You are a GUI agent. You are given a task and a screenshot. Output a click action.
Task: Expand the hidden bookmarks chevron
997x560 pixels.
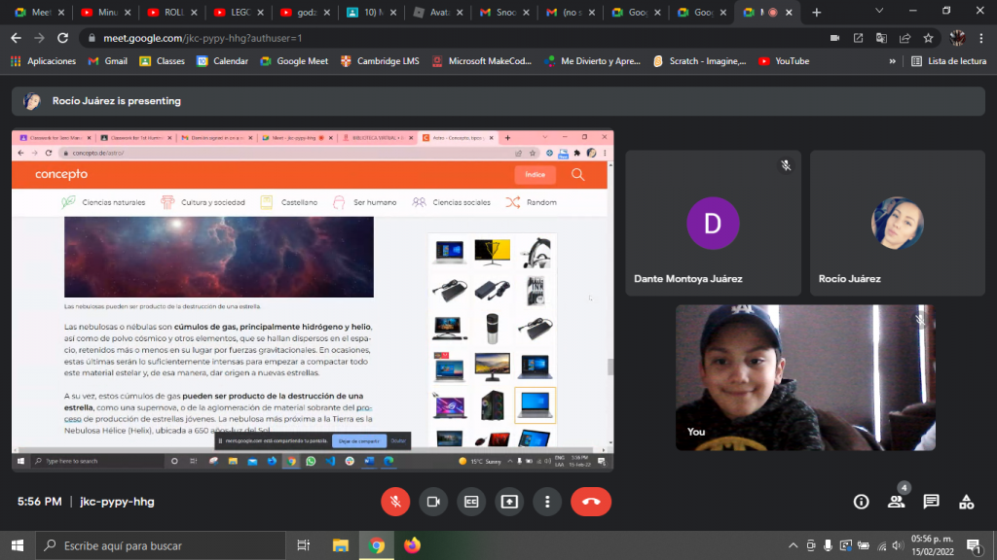(892, 60)
